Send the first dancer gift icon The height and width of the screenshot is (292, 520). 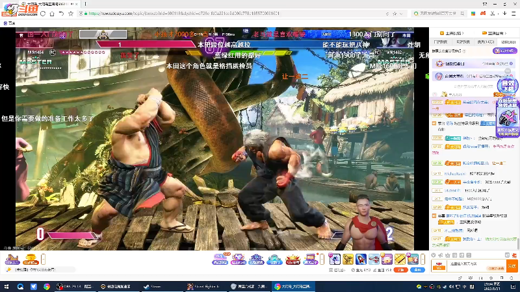tap(335, 259)
